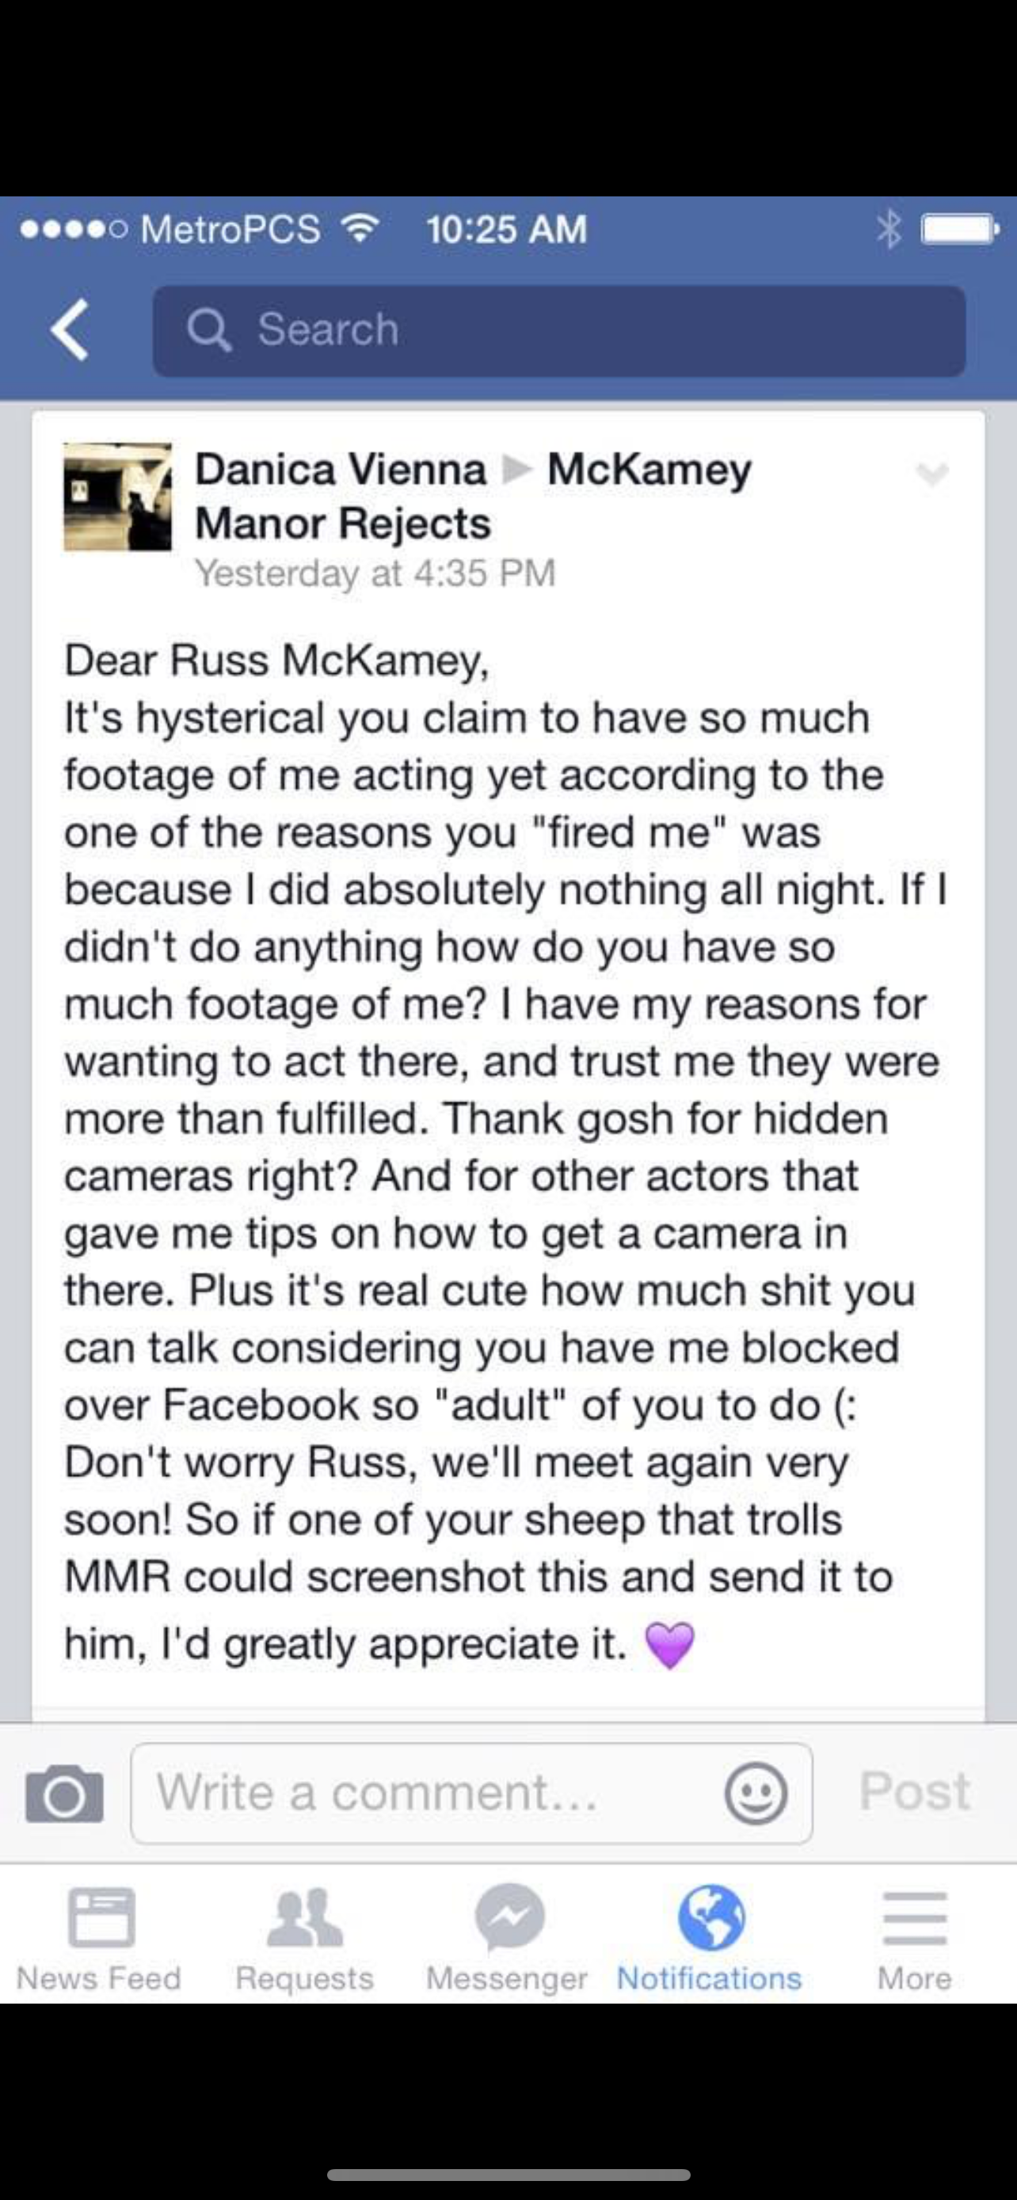
Task: Tap the Post button
Action: point(915,1791)
